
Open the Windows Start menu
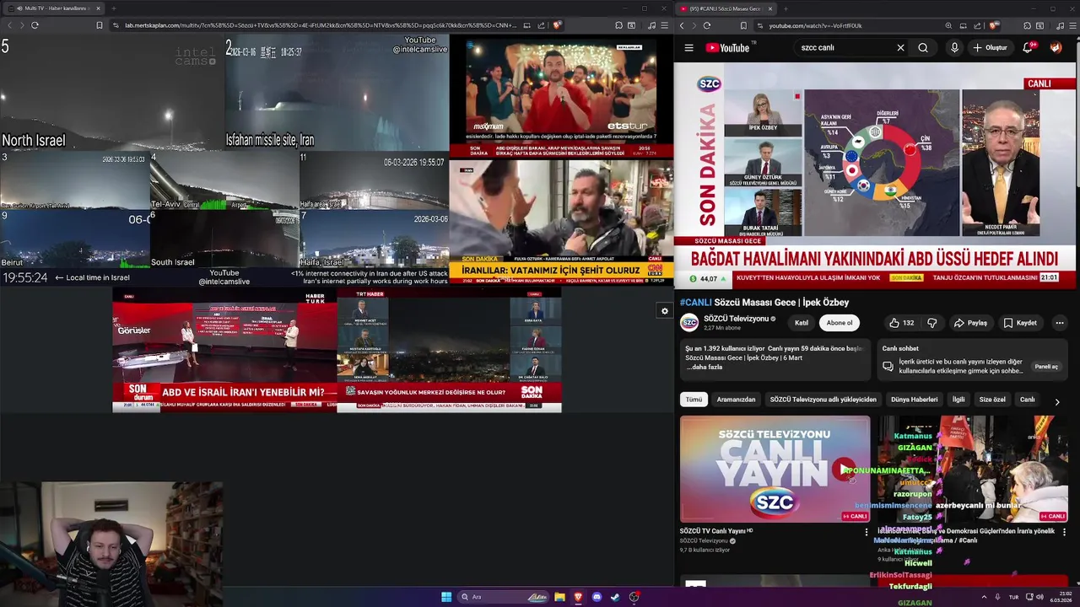point(446,597)
